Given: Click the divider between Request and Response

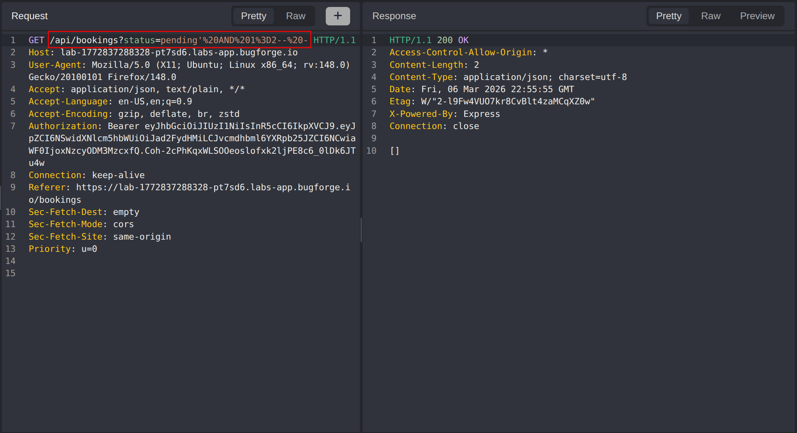Looking at the screenshot, I should coord(361,230).
